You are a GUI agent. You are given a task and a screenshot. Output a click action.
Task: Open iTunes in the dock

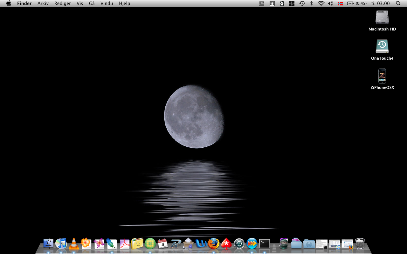(x=61, y=244)
